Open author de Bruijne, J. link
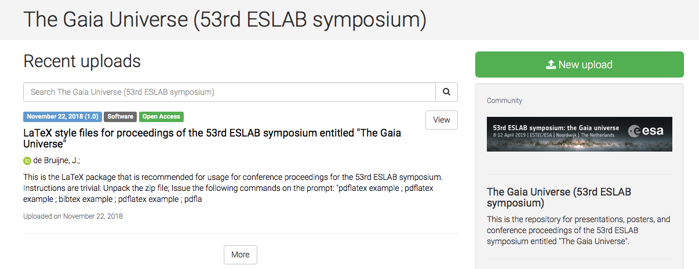The image size is (699, 269). tap(56, 161)
